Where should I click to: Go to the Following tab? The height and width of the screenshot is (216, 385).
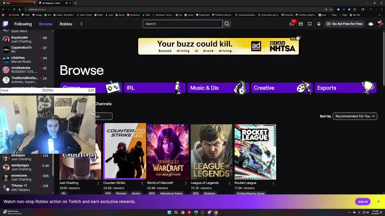coord(23,24)
